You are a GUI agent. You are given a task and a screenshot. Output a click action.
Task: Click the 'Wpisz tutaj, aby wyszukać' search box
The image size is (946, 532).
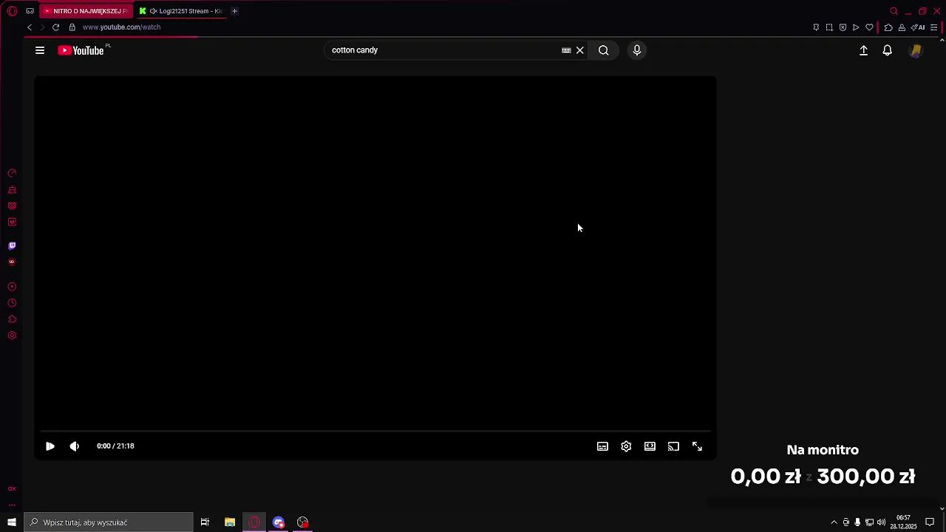pos(109,522)
